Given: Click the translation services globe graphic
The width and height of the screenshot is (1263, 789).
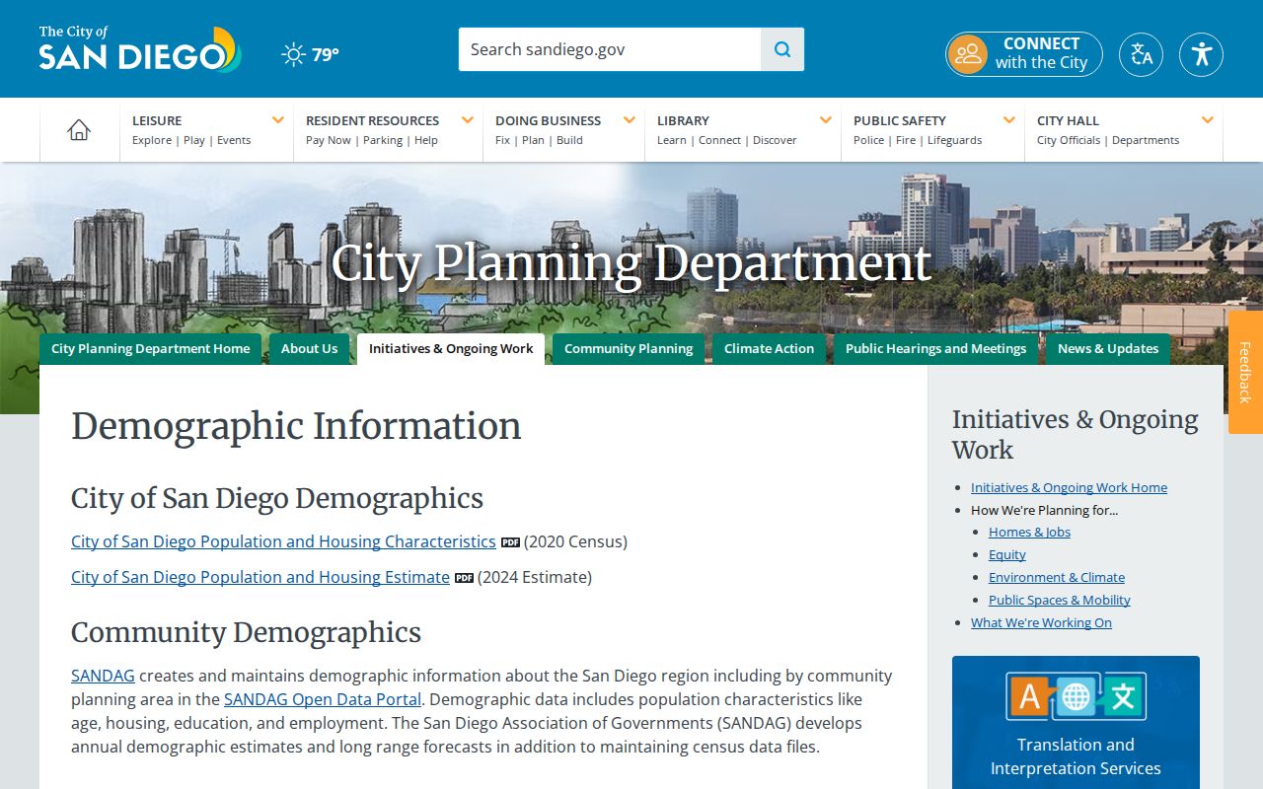Looking at the screenshot, I should pyautogui.click(x=1076, y=696).
